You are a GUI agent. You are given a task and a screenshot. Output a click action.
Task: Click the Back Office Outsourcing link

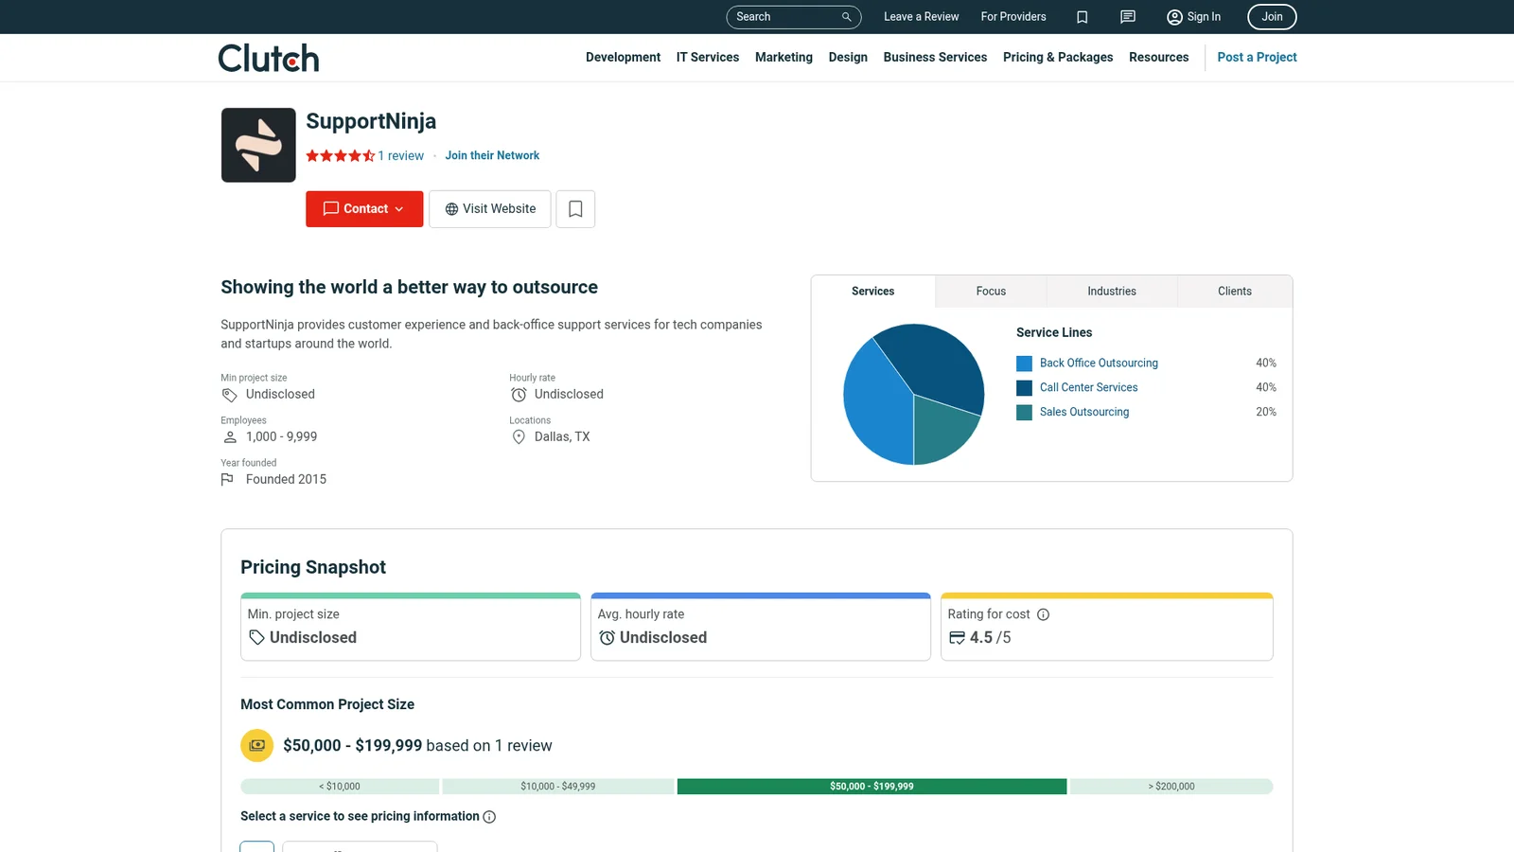pos(1099,364)
